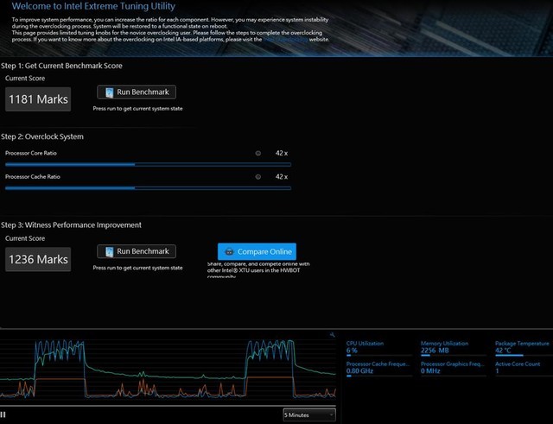Click Run Benchmark button in Step 1
Screen dimensions: 553x424
pos(137,92)
